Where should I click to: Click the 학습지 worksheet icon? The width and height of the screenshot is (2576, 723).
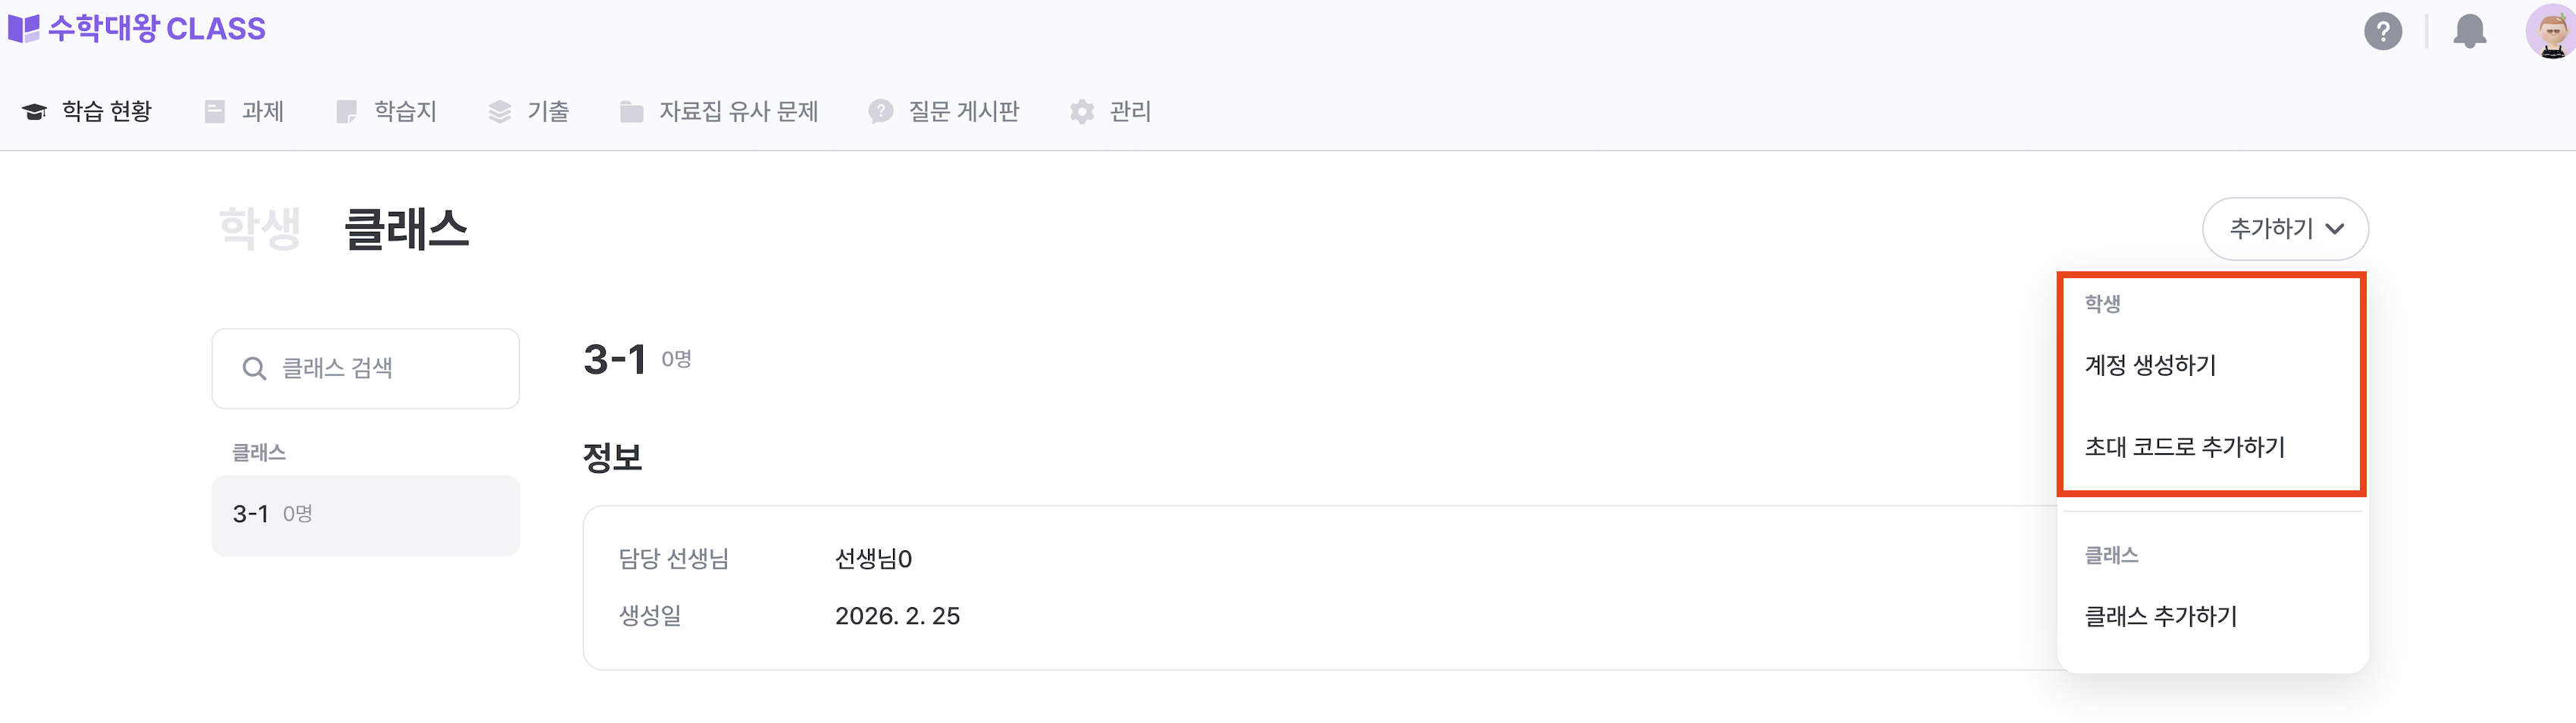347,111
